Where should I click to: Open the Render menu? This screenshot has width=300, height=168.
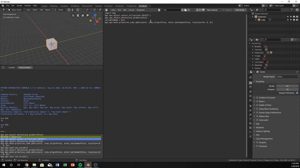(x=19, y=6)
